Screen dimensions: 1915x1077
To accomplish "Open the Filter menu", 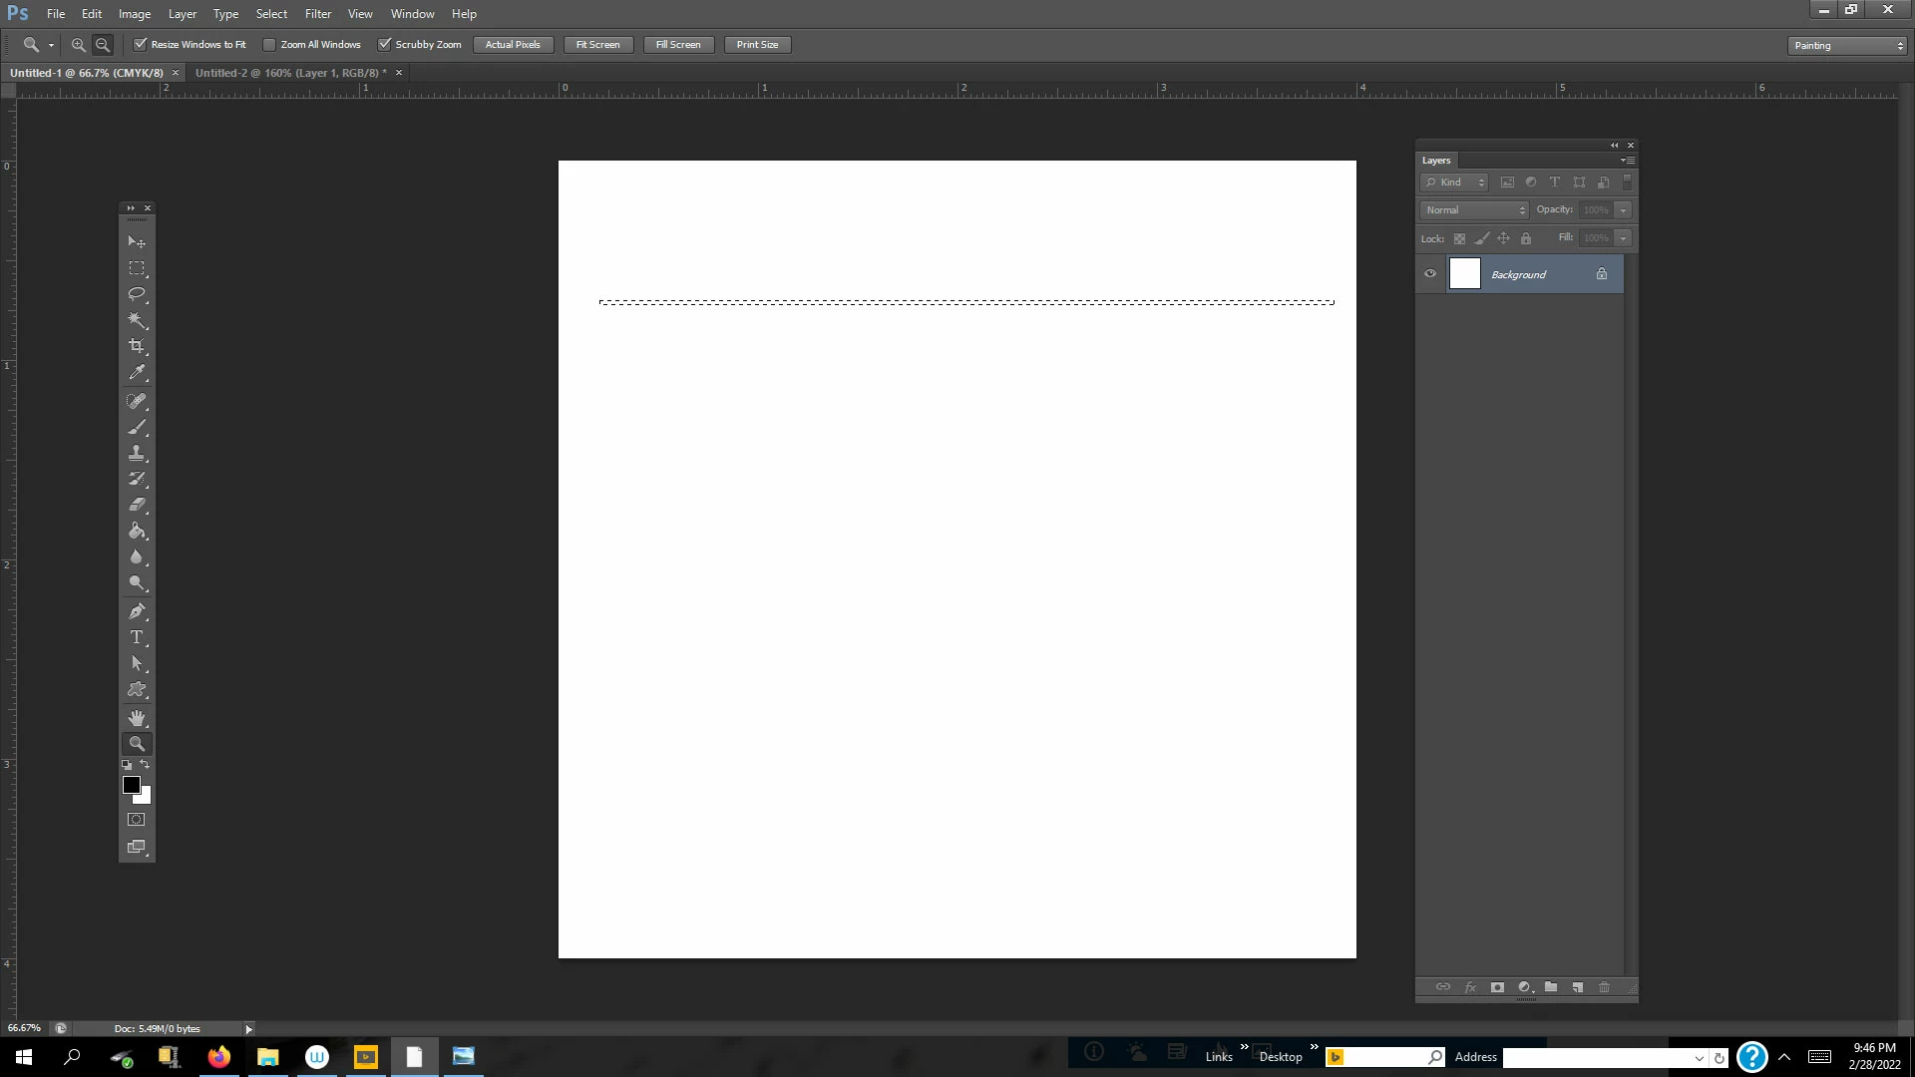I will [x=317, y=14].
